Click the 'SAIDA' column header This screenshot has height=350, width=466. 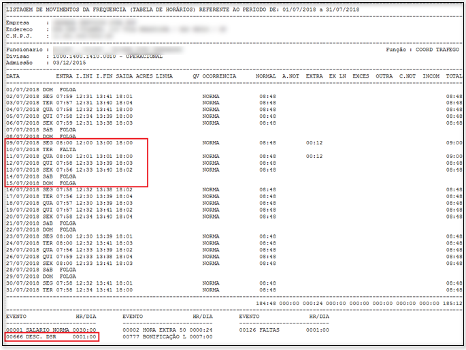[124, 76]
